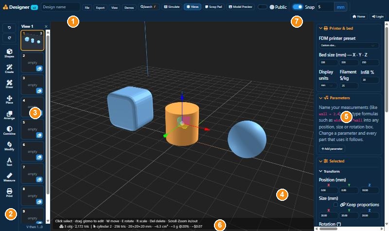Click the Simulate button
This screenshot has height=231, width=389.
point(172,7)
